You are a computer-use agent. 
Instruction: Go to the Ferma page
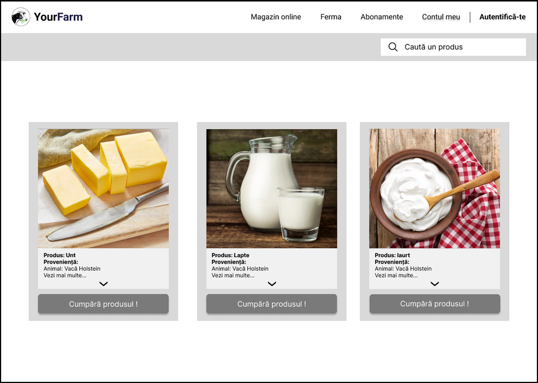pyautogui.click(x=330, y=17)
